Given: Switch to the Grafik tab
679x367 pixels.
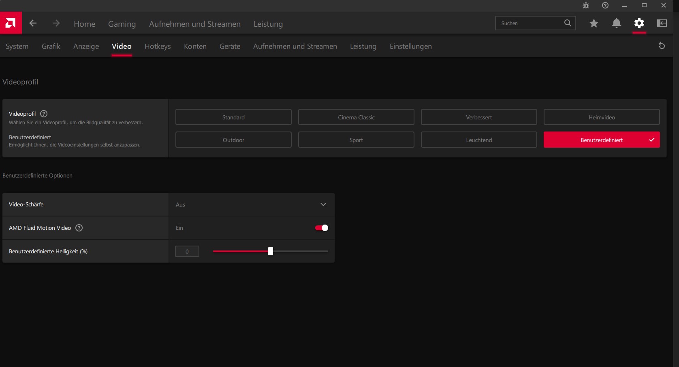Looking at the screenshot, I should (51, 46).
